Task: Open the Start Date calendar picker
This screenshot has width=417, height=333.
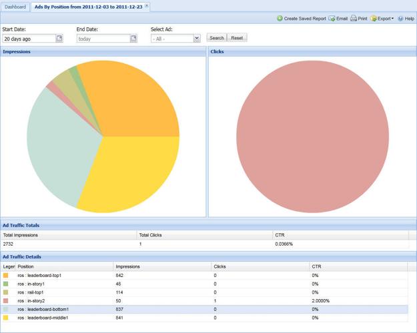Action: click(x=59, y=39)
